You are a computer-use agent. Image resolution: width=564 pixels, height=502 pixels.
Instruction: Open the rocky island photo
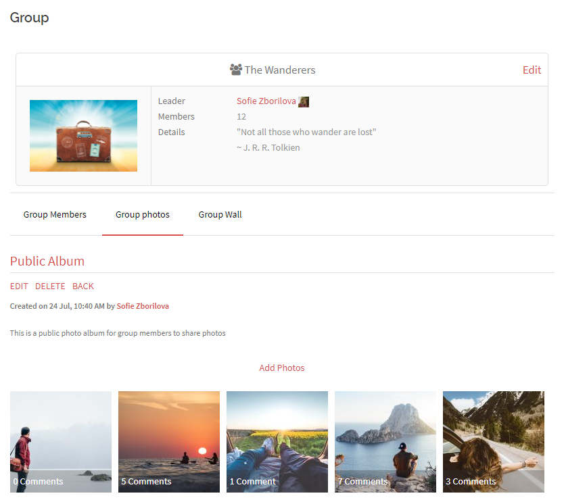[385, 432]
